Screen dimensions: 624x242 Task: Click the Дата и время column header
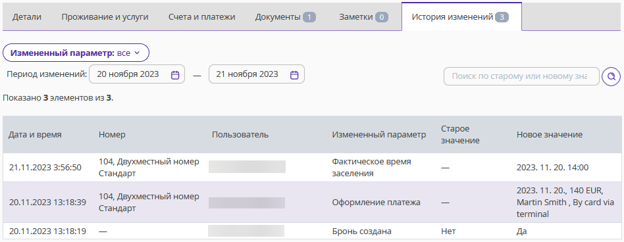[35, 135]
